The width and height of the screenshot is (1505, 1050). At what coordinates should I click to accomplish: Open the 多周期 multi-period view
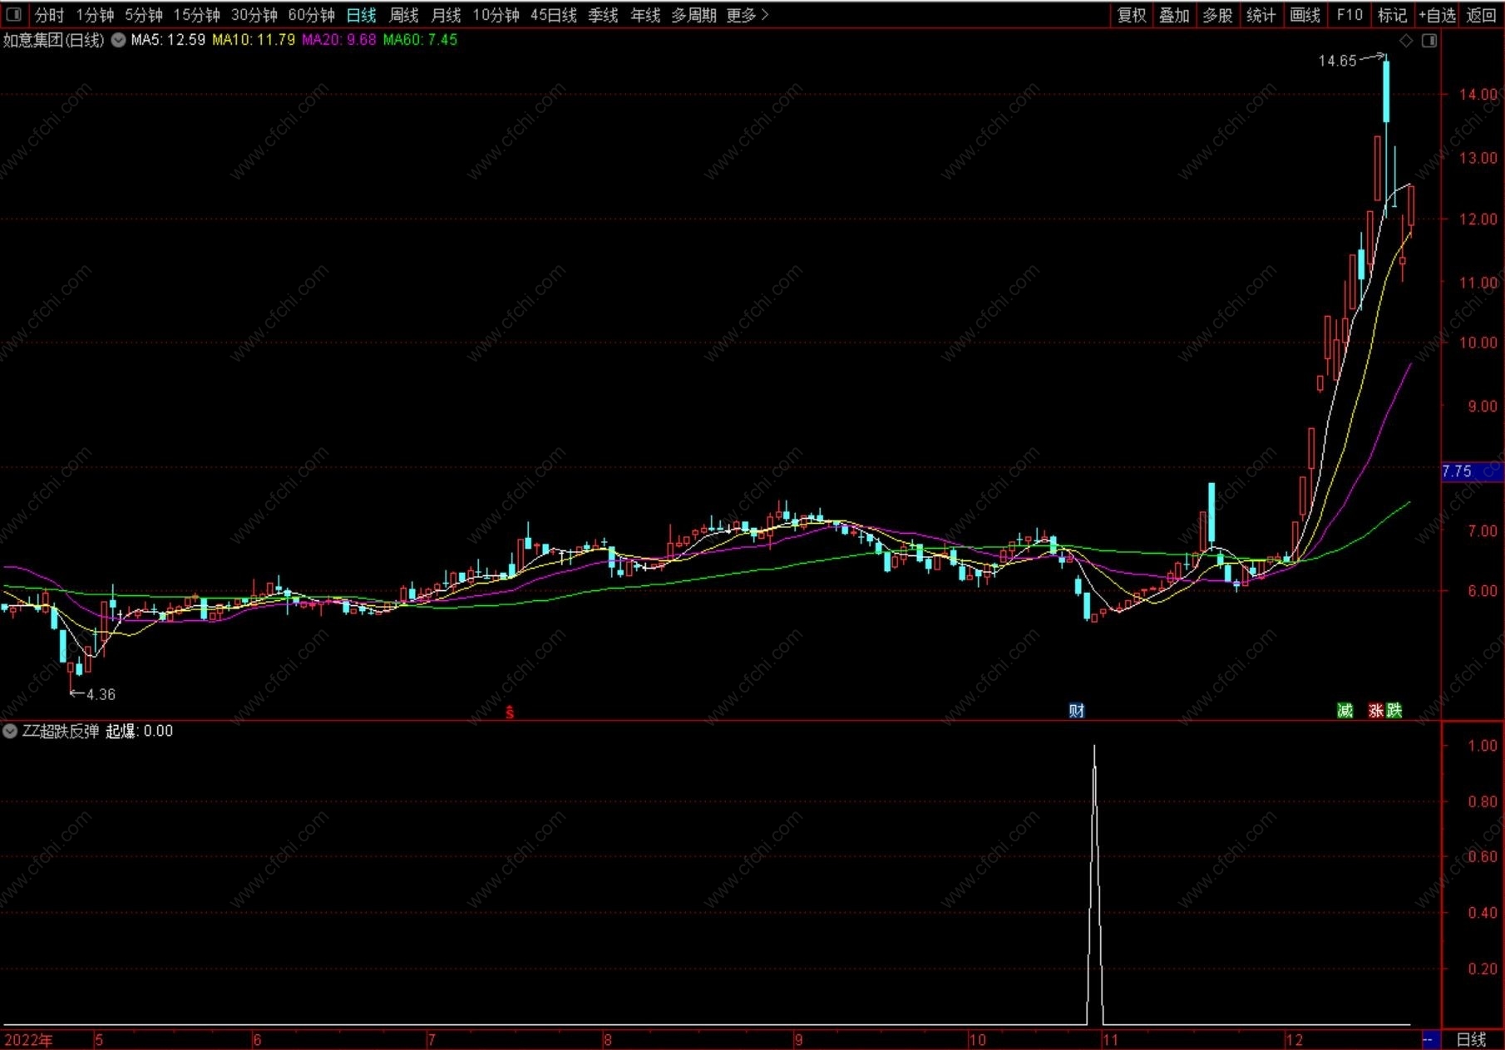[x=693, y=15]
